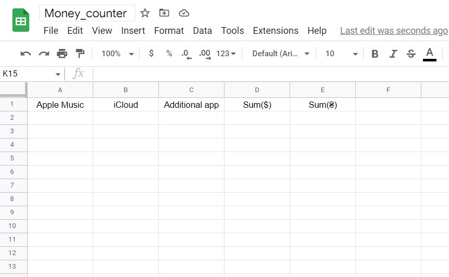449x277 pixels.
Task: Print the spreadsheet using printer icon
Action: coord(62,54)
